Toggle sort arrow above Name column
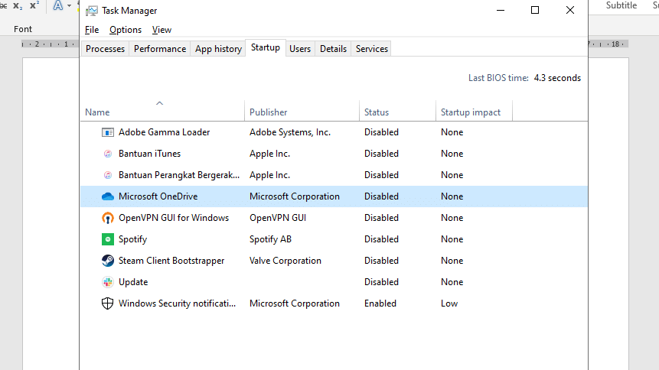Screen dimensions: 659x370 159,103
